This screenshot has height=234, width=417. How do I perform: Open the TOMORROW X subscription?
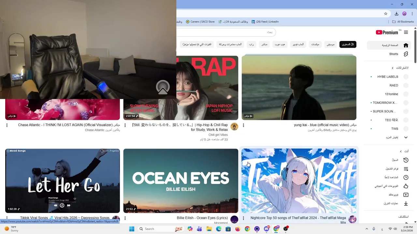click(388, 103)
